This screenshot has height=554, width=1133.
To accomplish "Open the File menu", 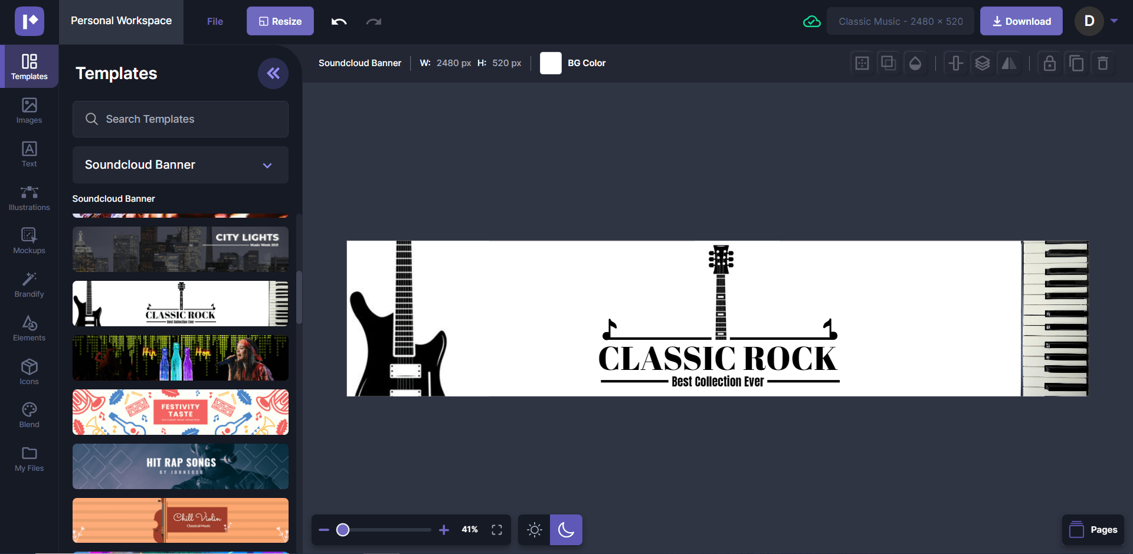I will (x=214, y=21).
